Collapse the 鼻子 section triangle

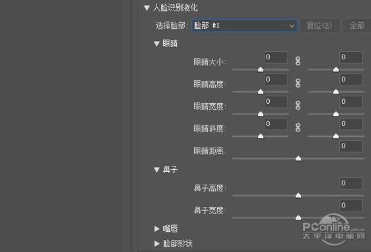156,170
